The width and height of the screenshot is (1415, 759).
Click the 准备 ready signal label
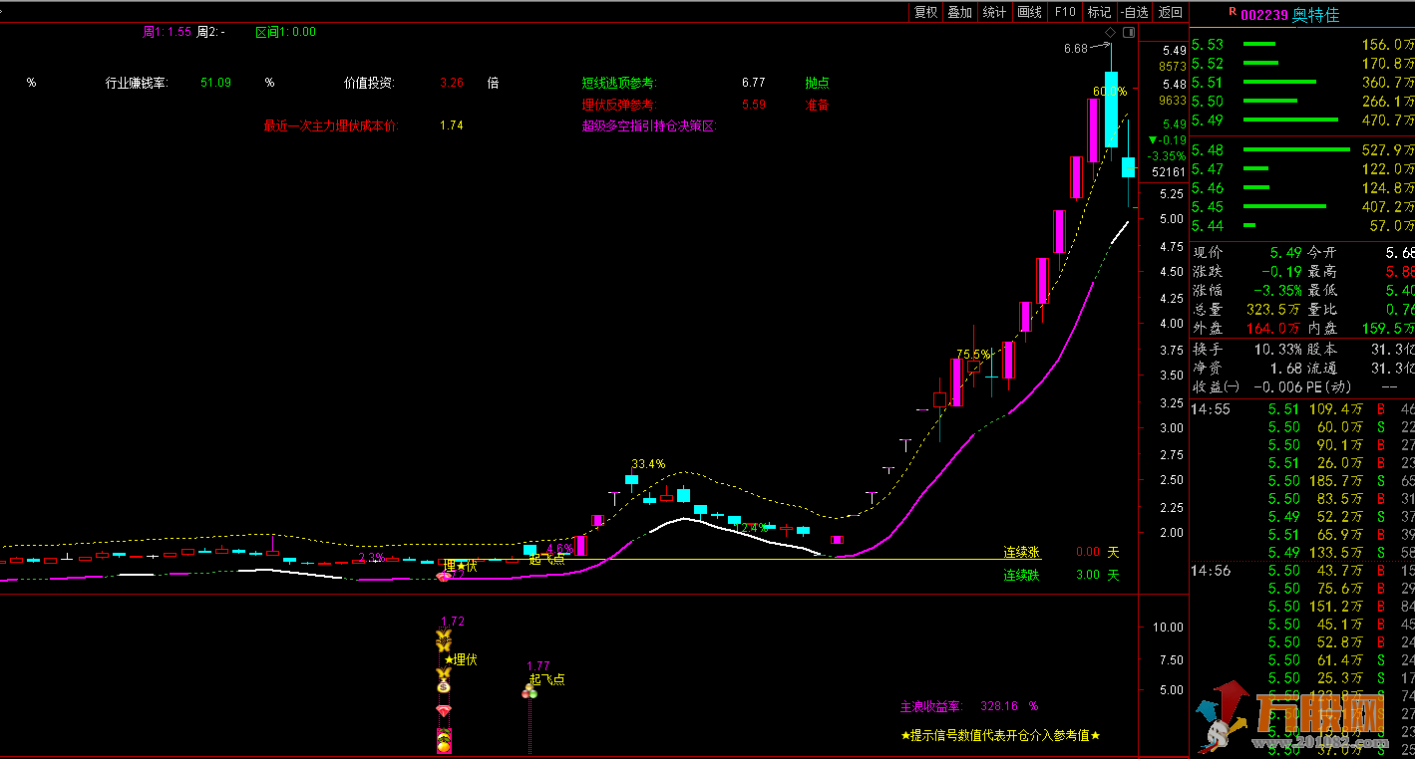point(817,105)
